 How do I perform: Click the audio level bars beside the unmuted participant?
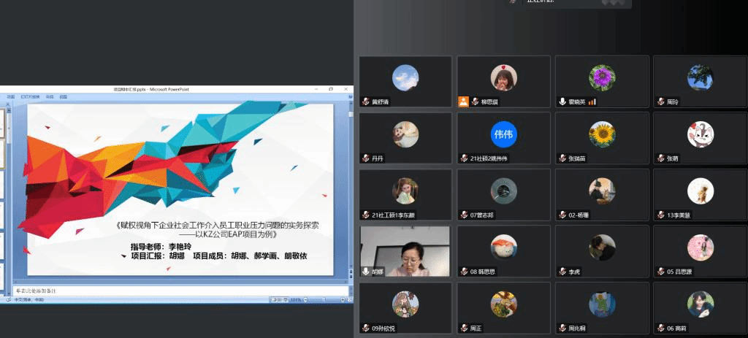coord(592,102)
